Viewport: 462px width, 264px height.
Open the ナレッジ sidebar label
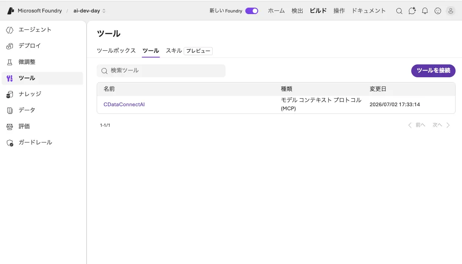pos(30,94)
